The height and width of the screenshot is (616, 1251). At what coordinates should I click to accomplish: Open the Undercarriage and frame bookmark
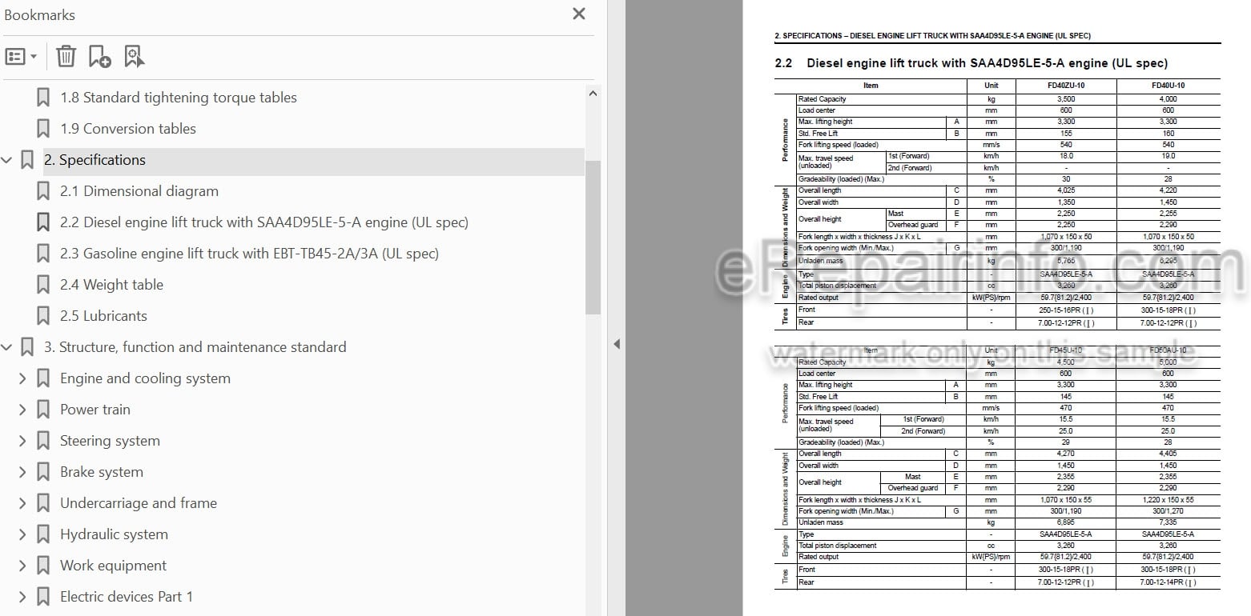click(x=139, y=503)
